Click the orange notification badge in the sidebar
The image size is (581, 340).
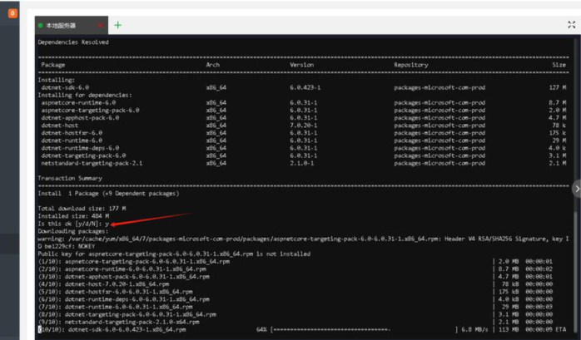point(12,13)
